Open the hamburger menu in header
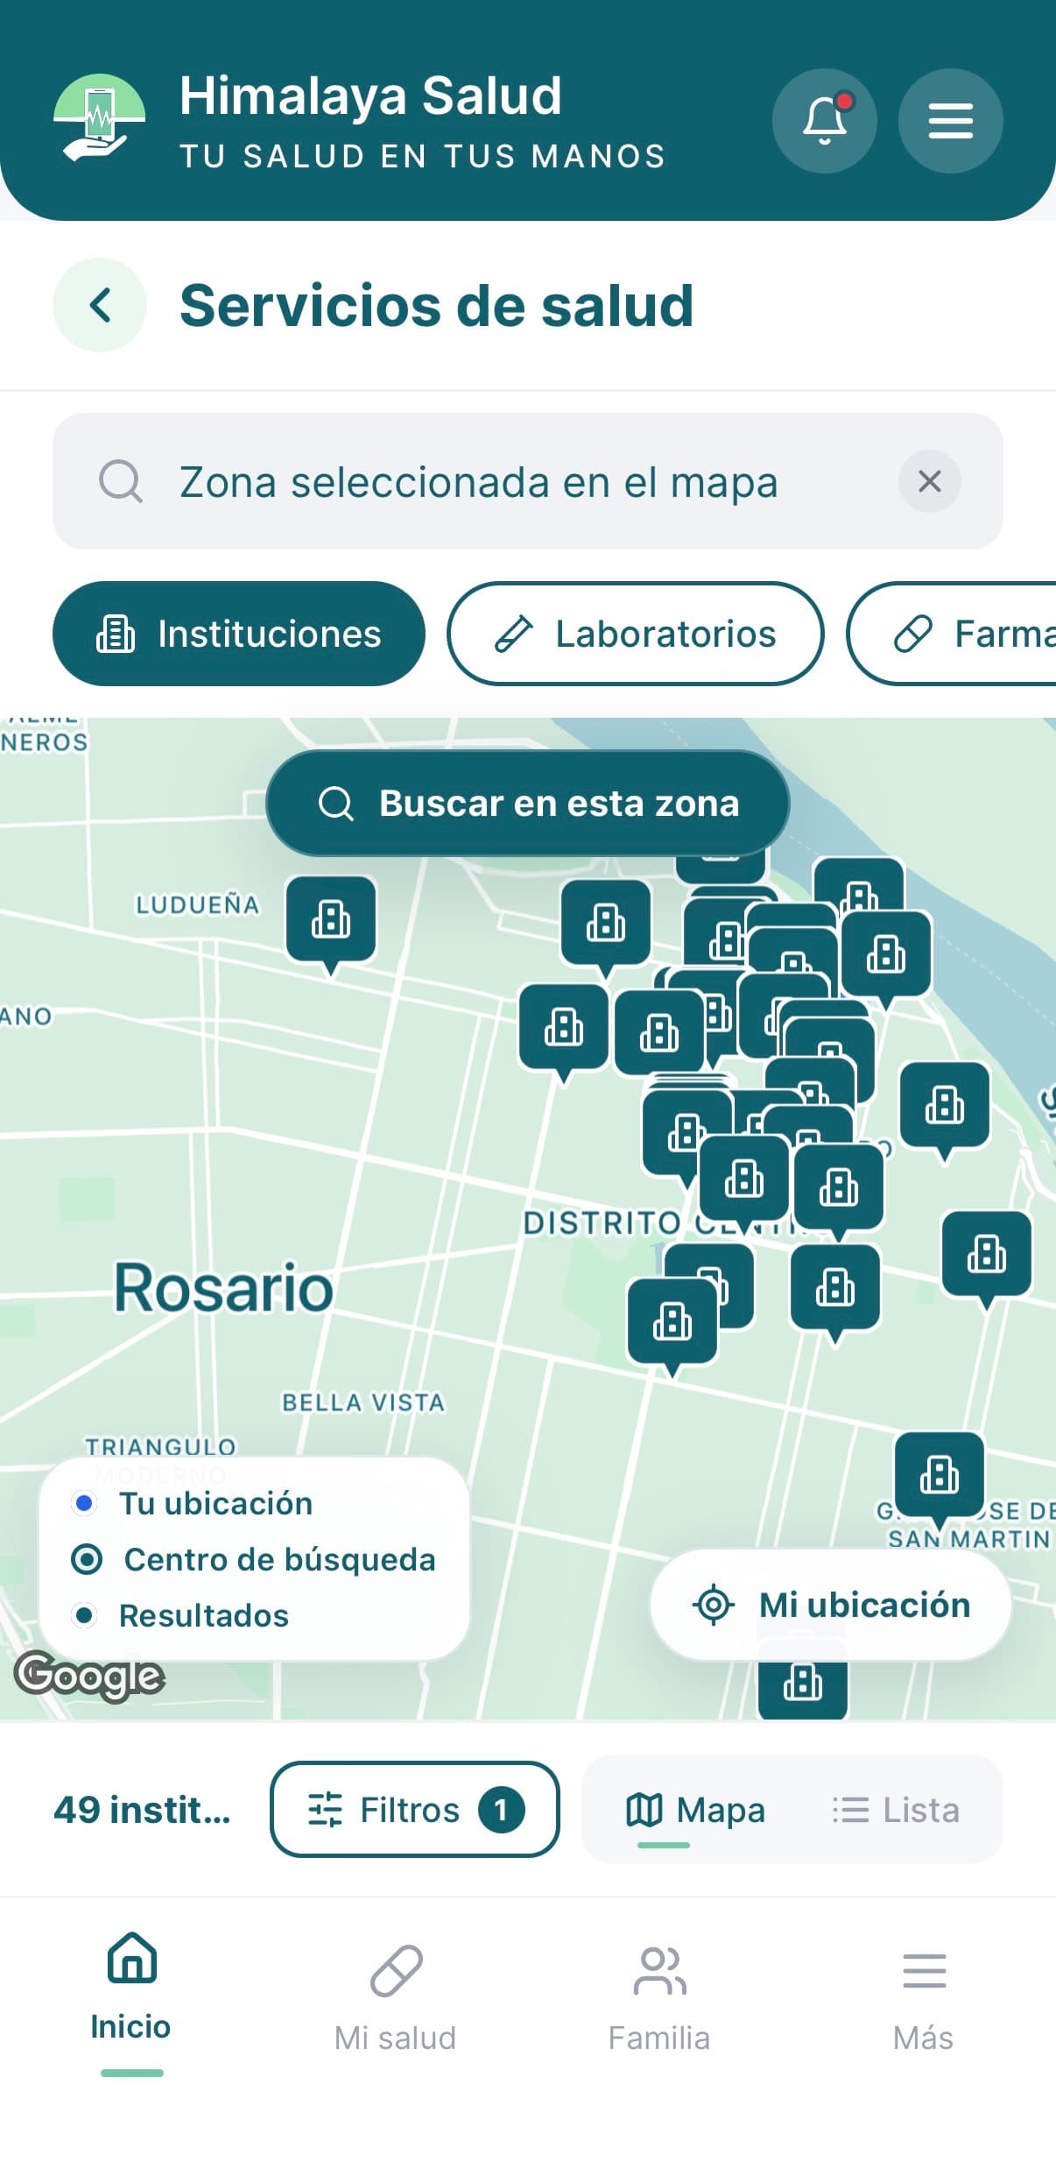The image size is (1056, 2177). 950,121
